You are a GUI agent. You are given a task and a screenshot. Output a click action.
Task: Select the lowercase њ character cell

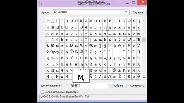pyautogui.click(x=100, y=40)
